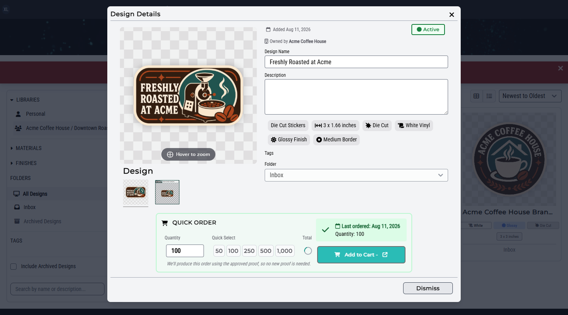Click the Hover to zoom pill
The width and height of the screenshot is (568, 315).
(x=188, y=154)
